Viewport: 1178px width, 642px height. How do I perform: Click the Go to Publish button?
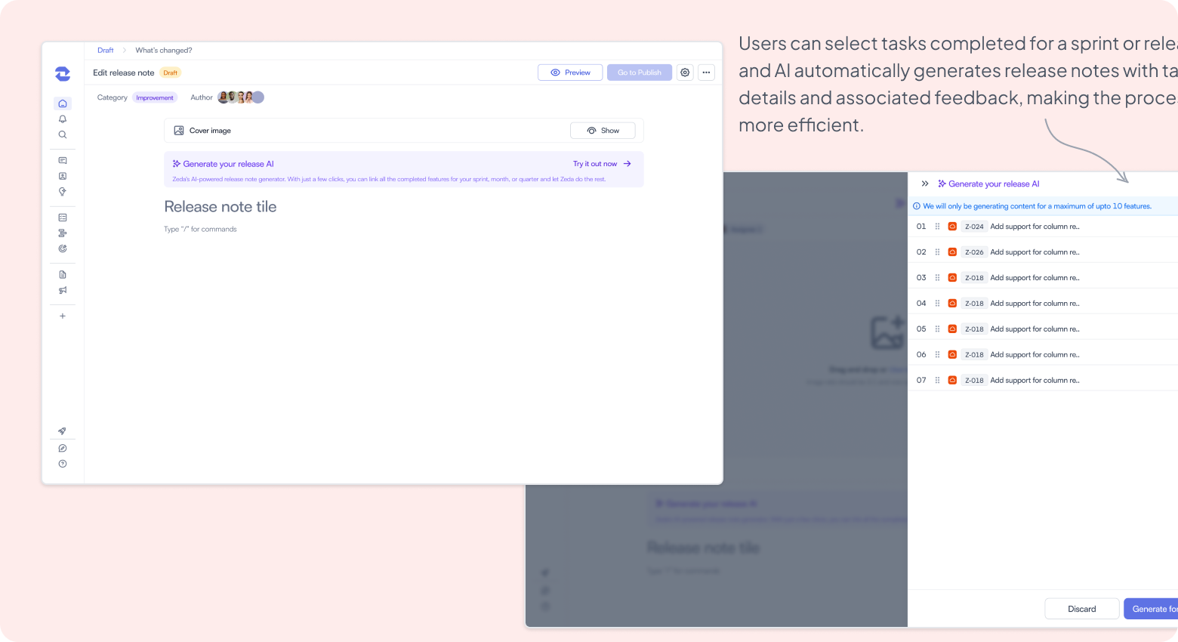click(x=640, y=73)
